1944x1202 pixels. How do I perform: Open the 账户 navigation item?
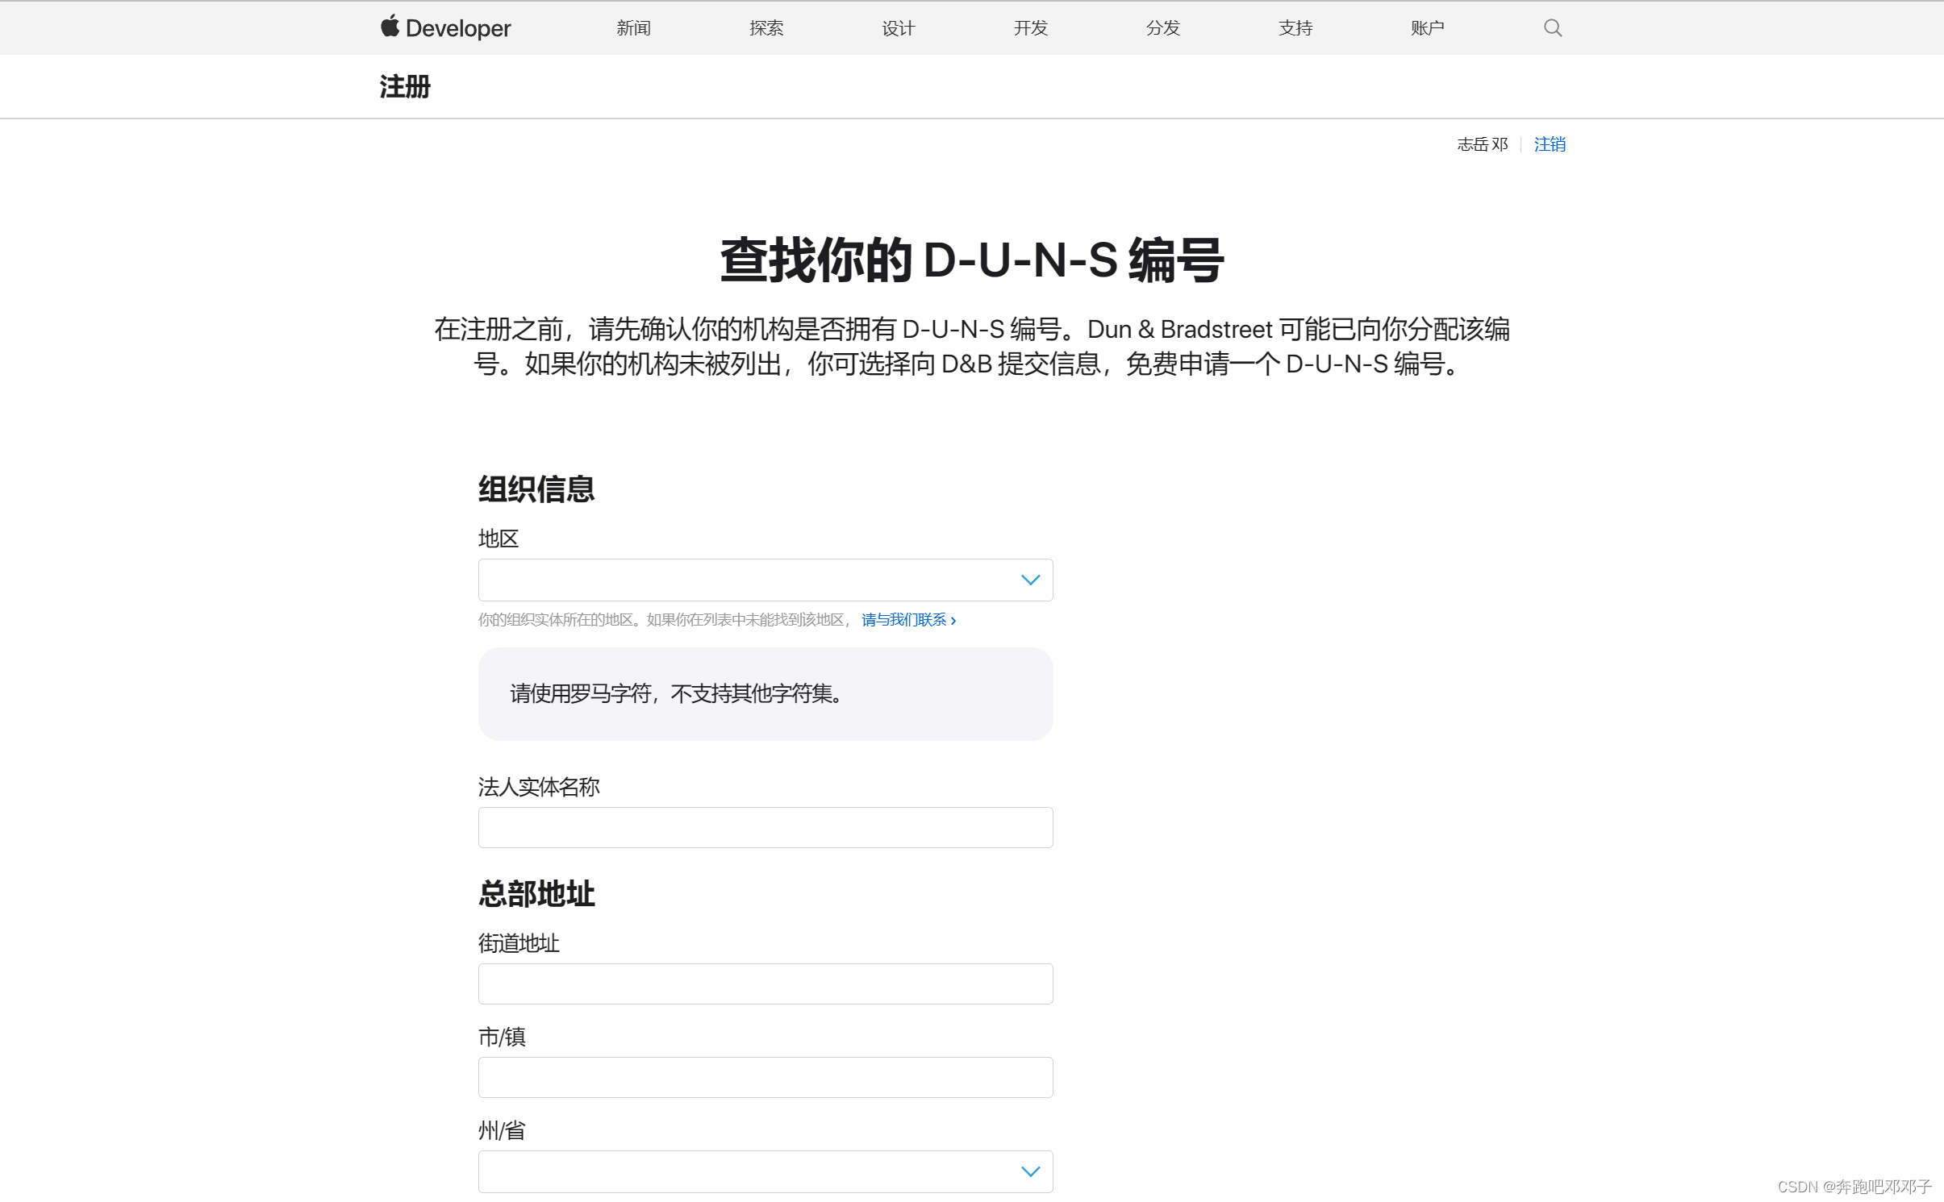[x=1428, y=28]
